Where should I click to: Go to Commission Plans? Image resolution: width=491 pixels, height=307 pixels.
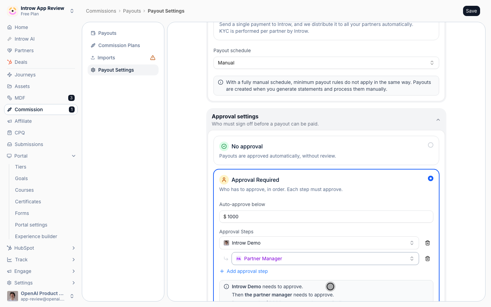(x=123, y=45)
